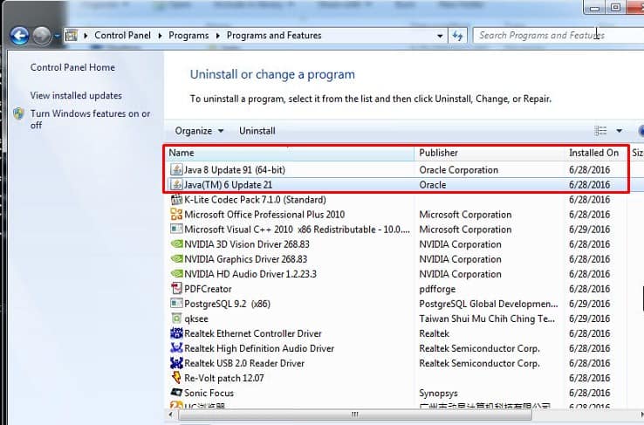Click the Back navigation arrow
Viewport: 644px width, 425px height.
click(19, 36)
